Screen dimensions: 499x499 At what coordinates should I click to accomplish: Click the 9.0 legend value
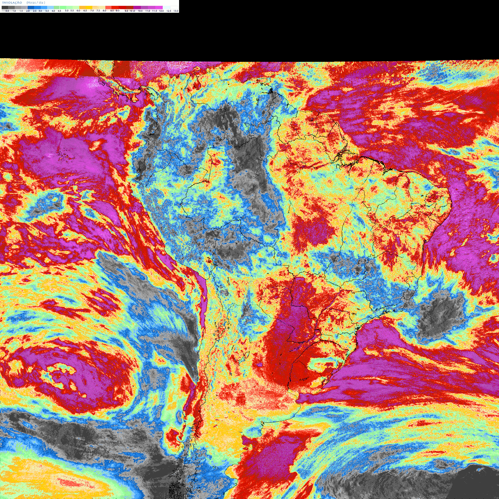click(118, 11)
